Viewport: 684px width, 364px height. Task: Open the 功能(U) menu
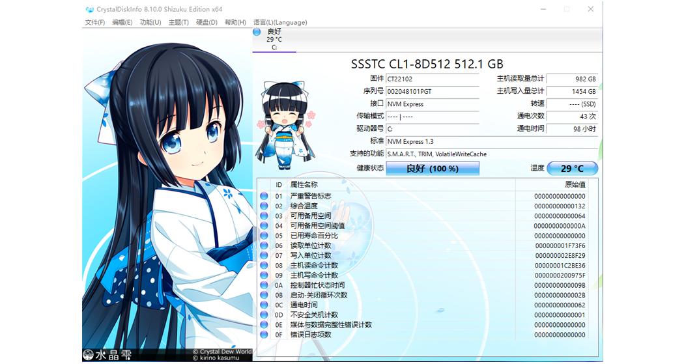pos(150,22)
